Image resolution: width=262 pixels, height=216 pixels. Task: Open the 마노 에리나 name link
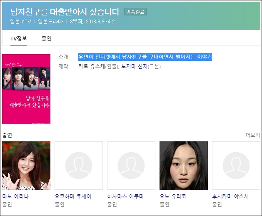(x=15, y=196)
